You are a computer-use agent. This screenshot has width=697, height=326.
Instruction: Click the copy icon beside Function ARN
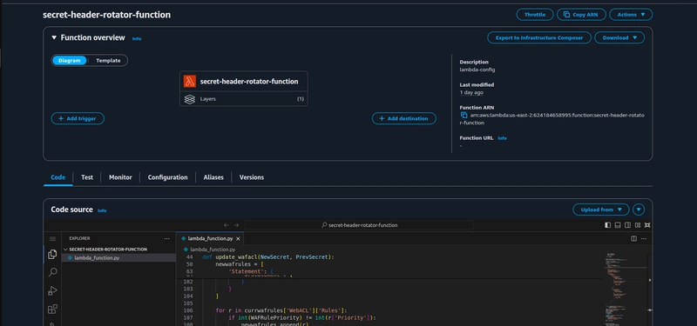coord(464,116)
